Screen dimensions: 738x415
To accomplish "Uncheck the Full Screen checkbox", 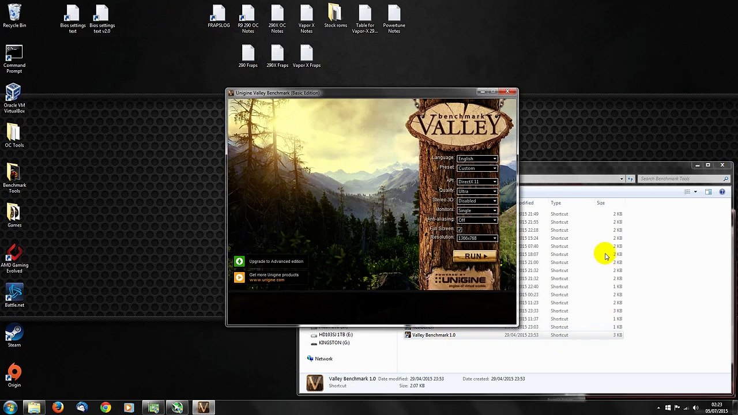I will 460,229.
